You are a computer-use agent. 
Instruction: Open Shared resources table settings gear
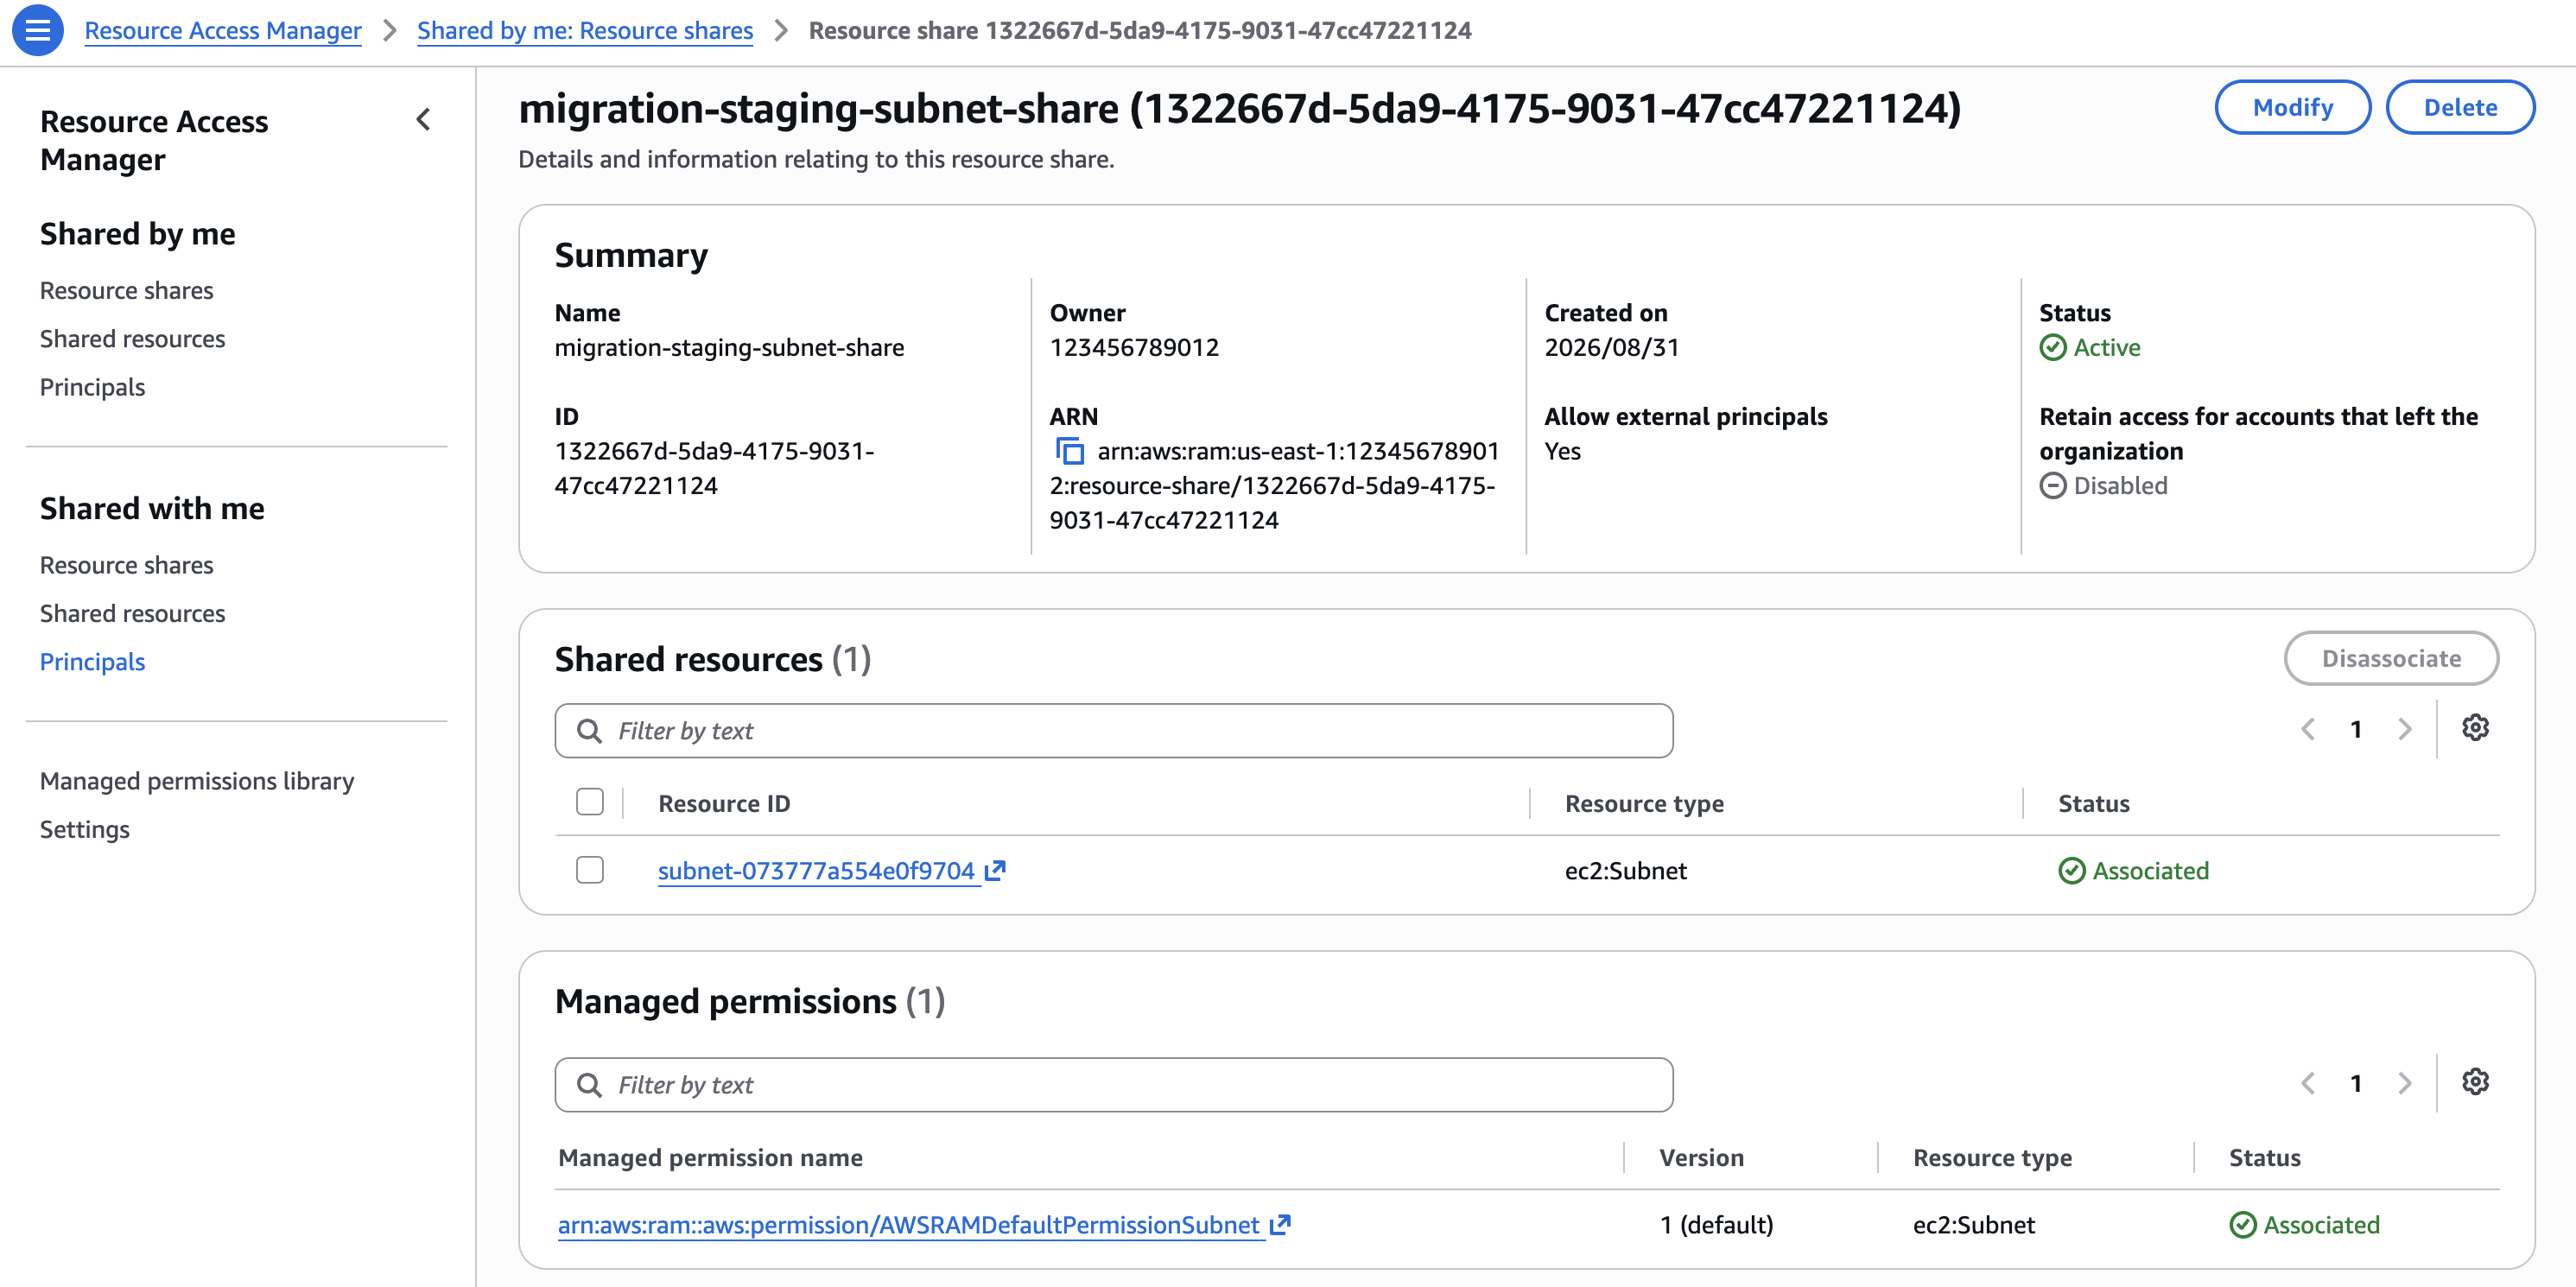(2475, 728)
